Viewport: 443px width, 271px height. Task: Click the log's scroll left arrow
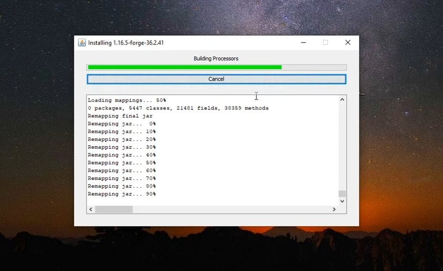(x=91, y=210)
